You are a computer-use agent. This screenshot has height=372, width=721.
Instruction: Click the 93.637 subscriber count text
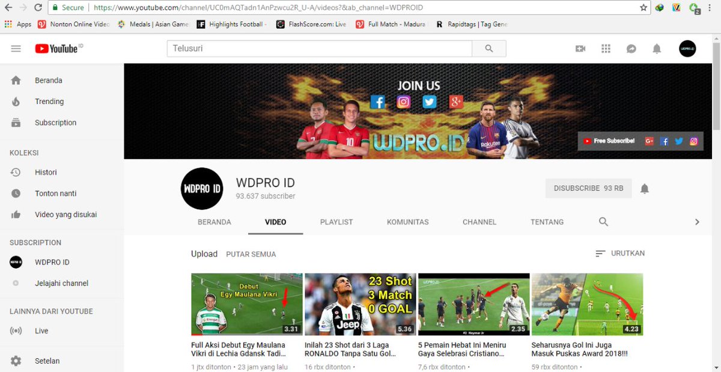[x=266, y=197]
